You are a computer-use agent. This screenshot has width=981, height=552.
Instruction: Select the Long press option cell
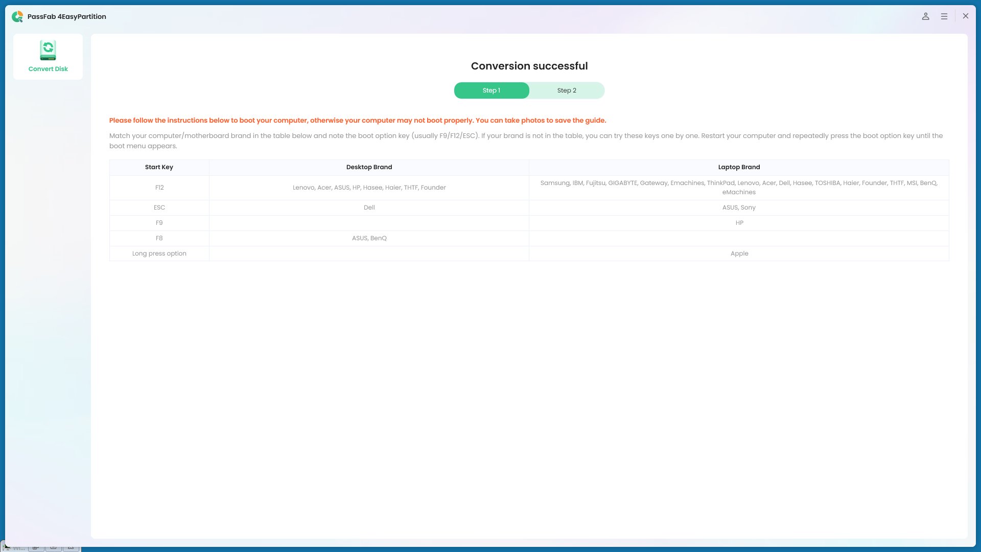click(159, 254)
